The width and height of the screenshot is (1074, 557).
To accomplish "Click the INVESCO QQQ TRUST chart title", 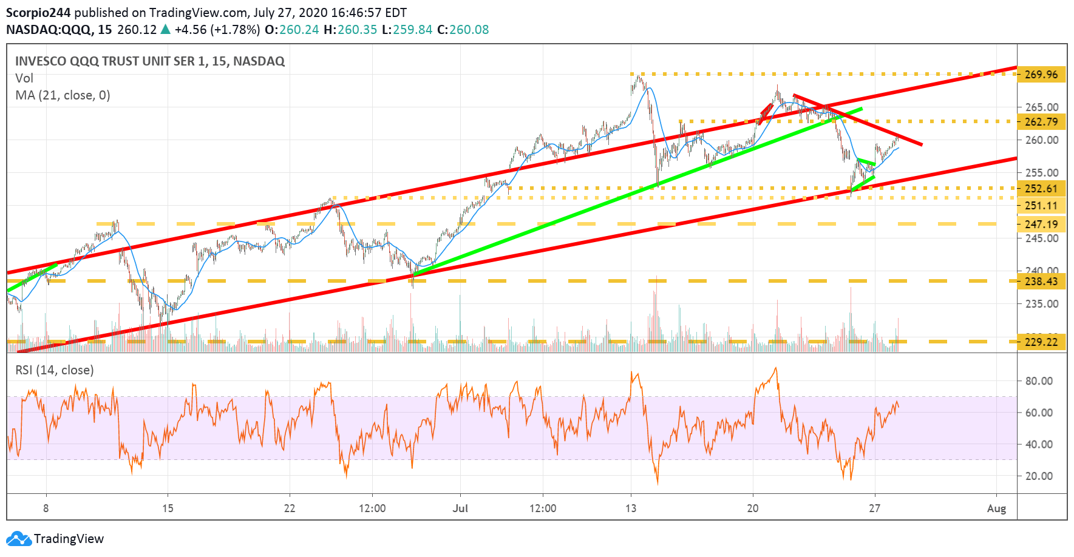I will (x=150, y=61).
